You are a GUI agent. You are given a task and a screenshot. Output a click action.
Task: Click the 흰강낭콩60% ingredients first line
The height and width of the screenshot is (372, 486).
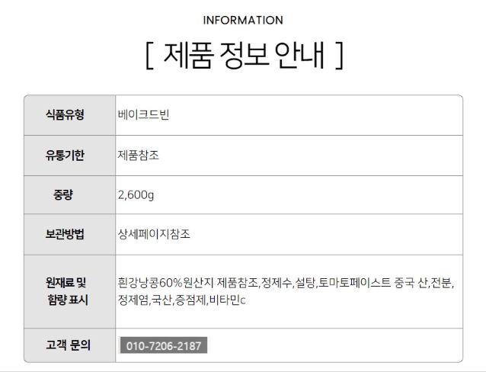[286, 283]
